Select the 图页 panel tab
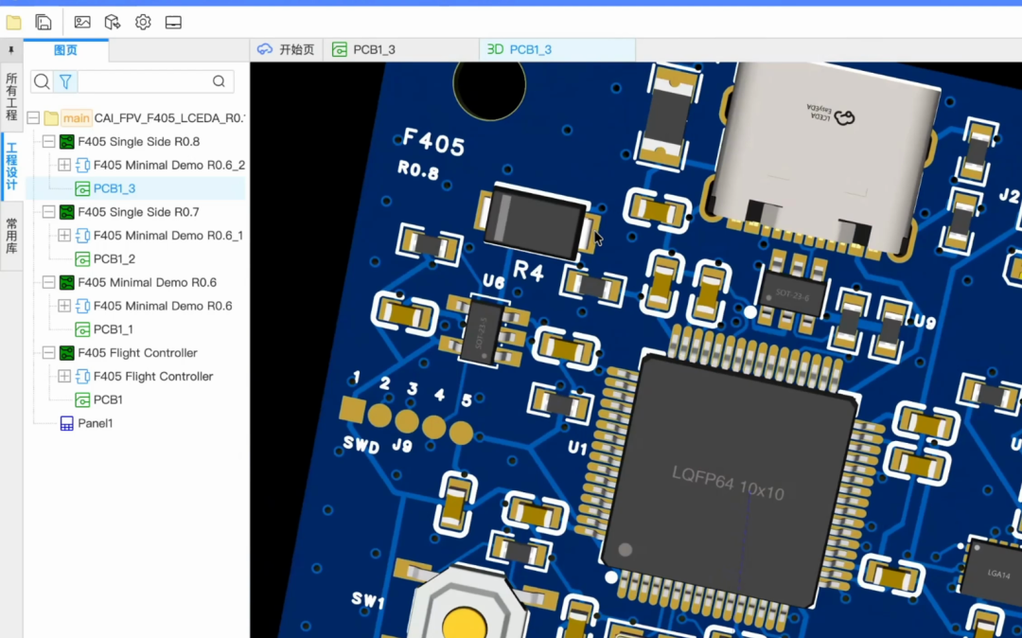The height and width of the screenshot is (638, 1022). [x=66, y=50]
